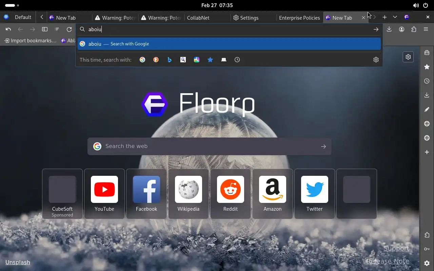Open the Default workspace selector

coord(18,17)
